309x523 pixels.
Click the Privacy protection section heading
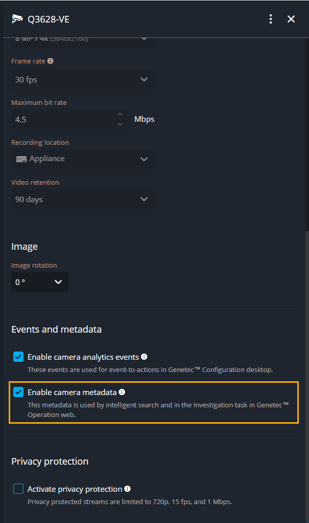click(x=50, y=461)
